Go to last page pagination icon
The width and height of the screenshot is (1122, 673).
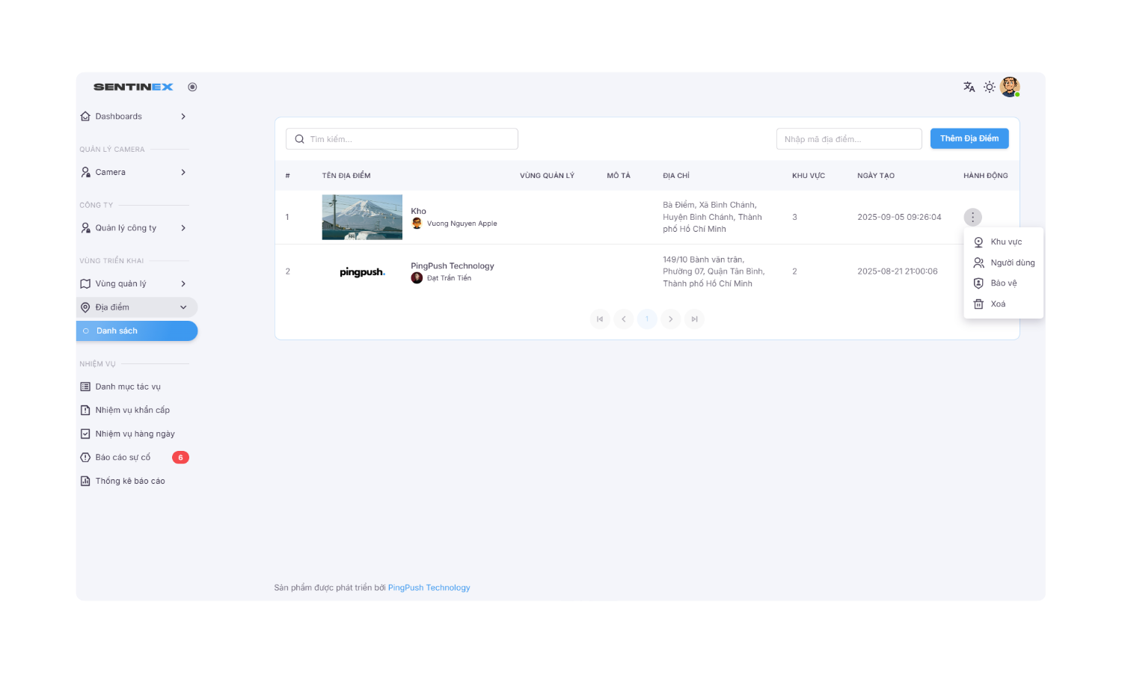pyautogui.click(x=694, y=319)
